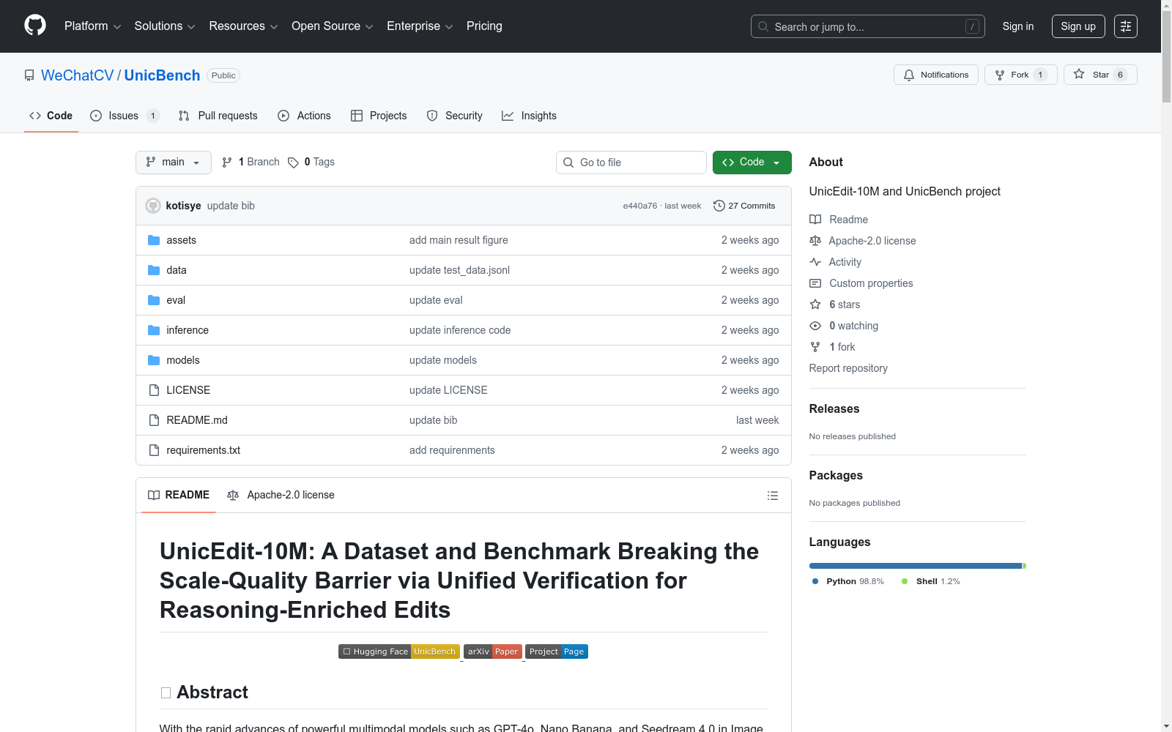Open the Issues tab
This screenshot has height=732, width=1172.
[x=124, y=116]
